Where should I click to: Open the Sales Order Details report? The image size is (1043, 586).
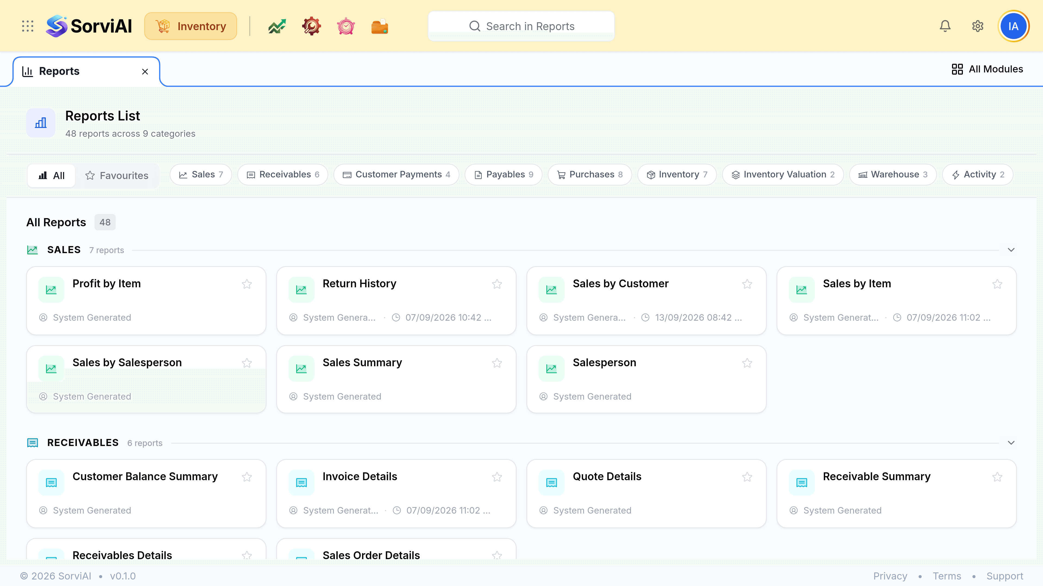pos(396,549)
